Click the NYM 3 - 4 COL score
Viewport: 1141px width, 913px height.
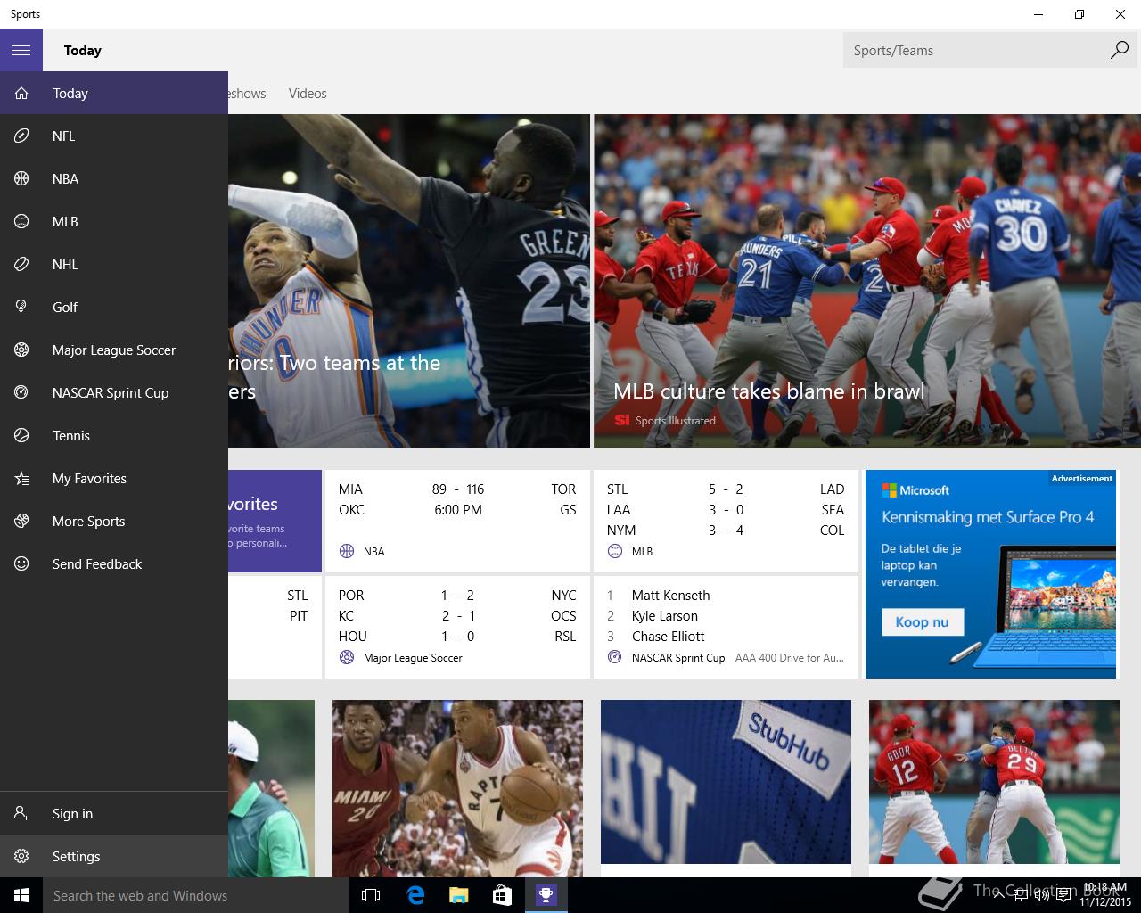(x=726, y=530)
